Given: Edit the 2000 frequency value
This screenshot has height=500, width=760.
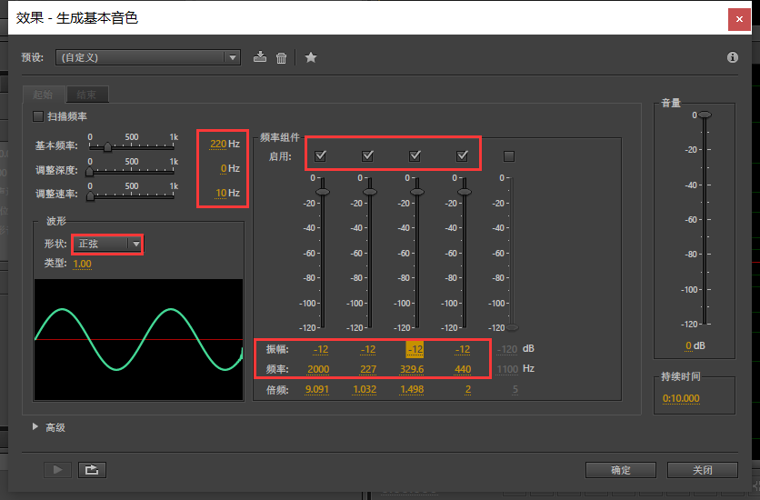Looking at the screenshot, I should point(318,369).
